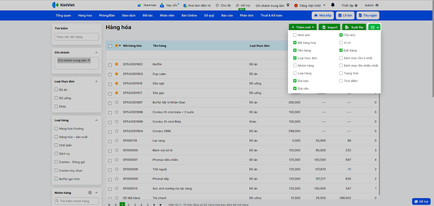Click the product search input field
Screen dimensions: 434x206
click(77, 37)
